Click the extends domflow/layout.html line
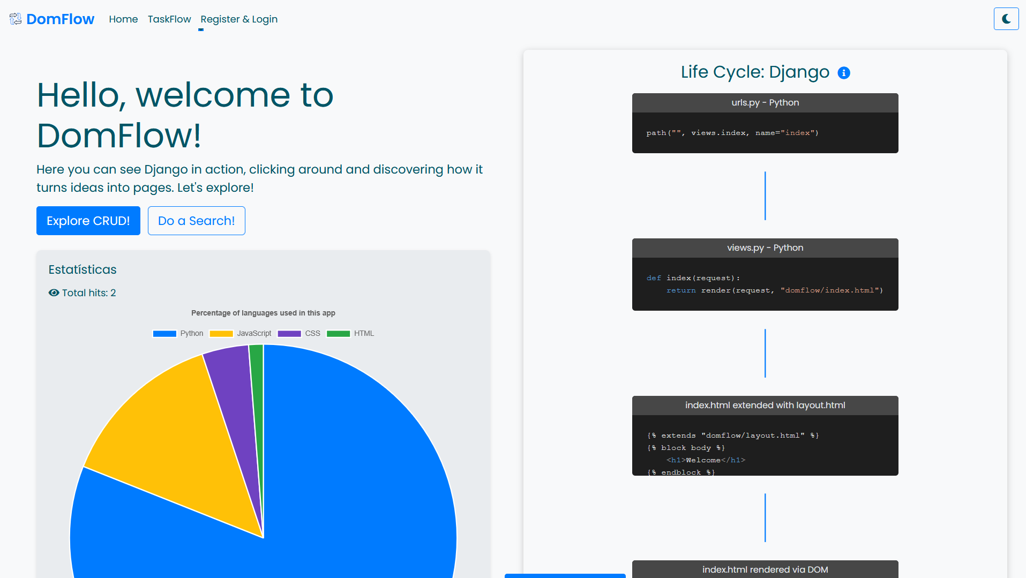1026x578 pixels. coord(732,436)
